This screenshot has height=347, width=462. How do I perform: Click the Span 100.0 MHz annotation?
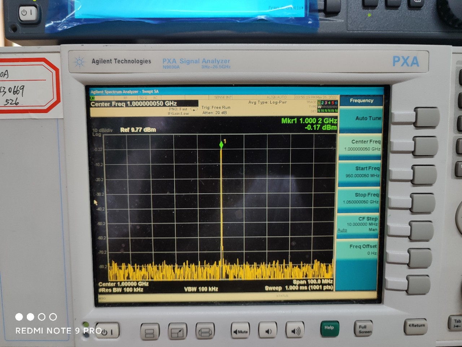[x=313, y=282]
